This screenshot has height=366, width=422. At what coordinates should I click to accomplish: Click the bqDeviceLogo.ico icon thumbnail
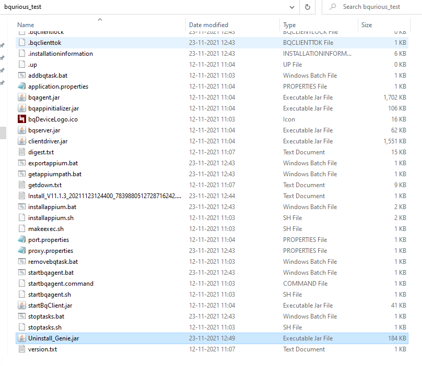click(22, 119)
